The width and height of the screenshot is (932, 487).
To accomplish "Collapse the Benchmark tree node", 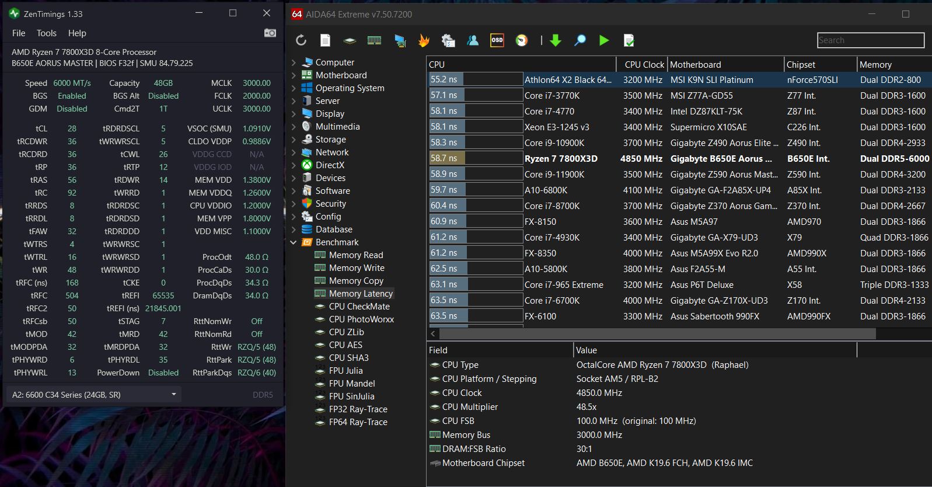I will click(x=294, y=242).
